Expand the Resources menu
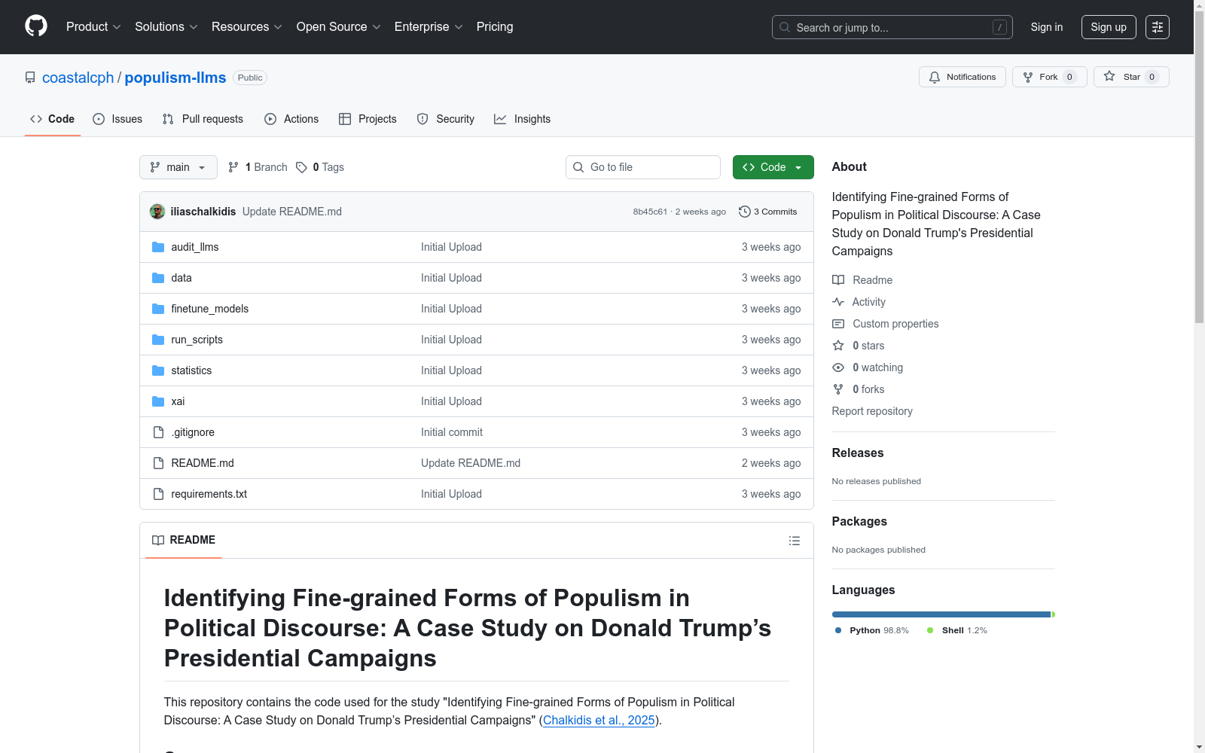This screenshot has height=753, width=1205. (x=247, y=26)
